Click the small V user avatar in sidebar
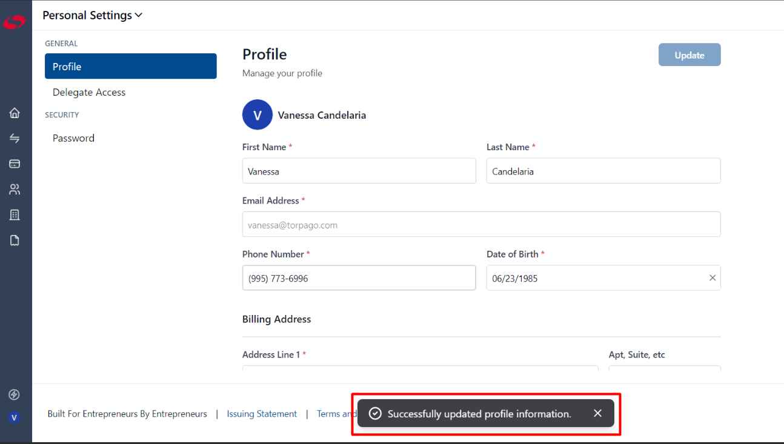The height and width of the screenshot is (444, 784). 15,417
